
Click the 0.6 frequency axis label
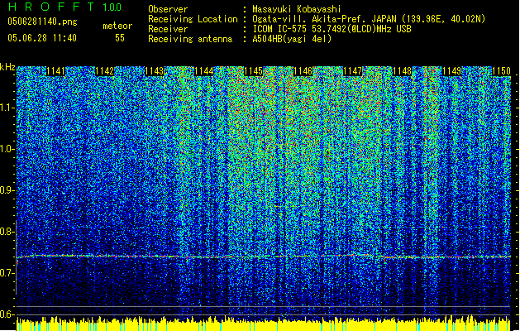[7, 314]
